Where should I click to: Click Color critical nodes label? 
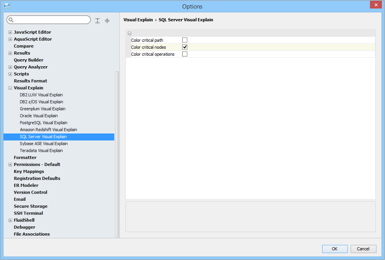coord(149,47)
